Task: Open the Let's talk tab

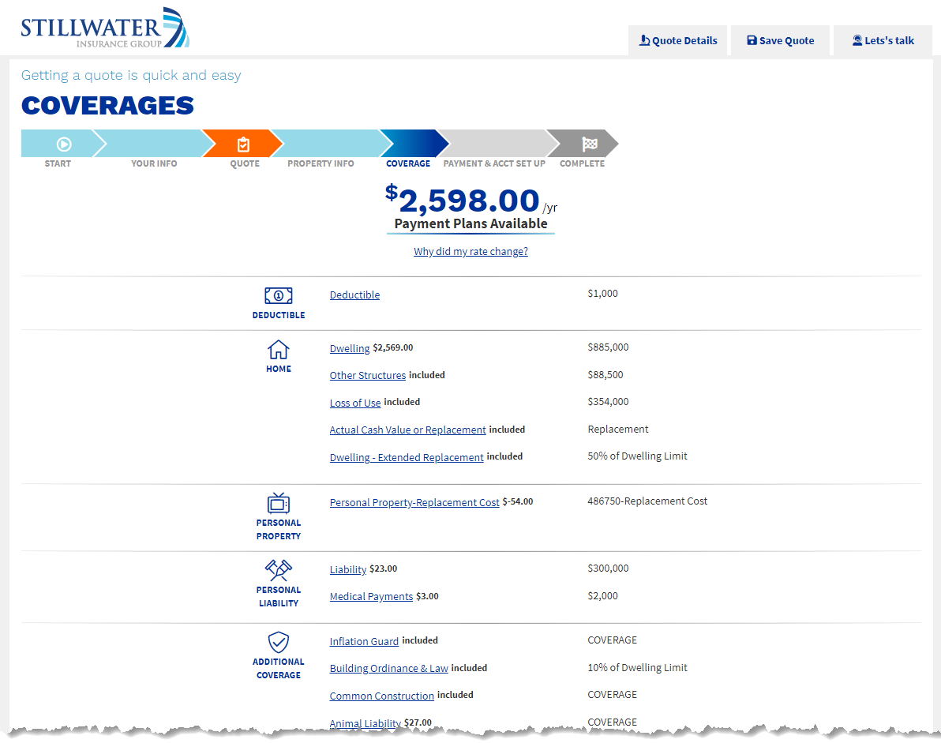Action: click(x=883, y=40)
